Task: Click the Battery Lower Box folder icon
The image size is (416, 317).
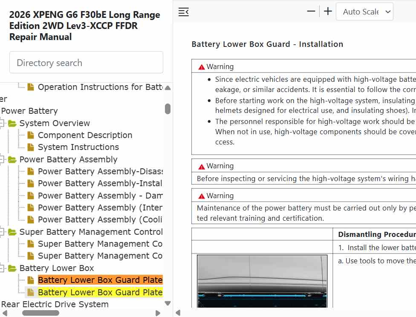Action: click(x=12, y=268)
